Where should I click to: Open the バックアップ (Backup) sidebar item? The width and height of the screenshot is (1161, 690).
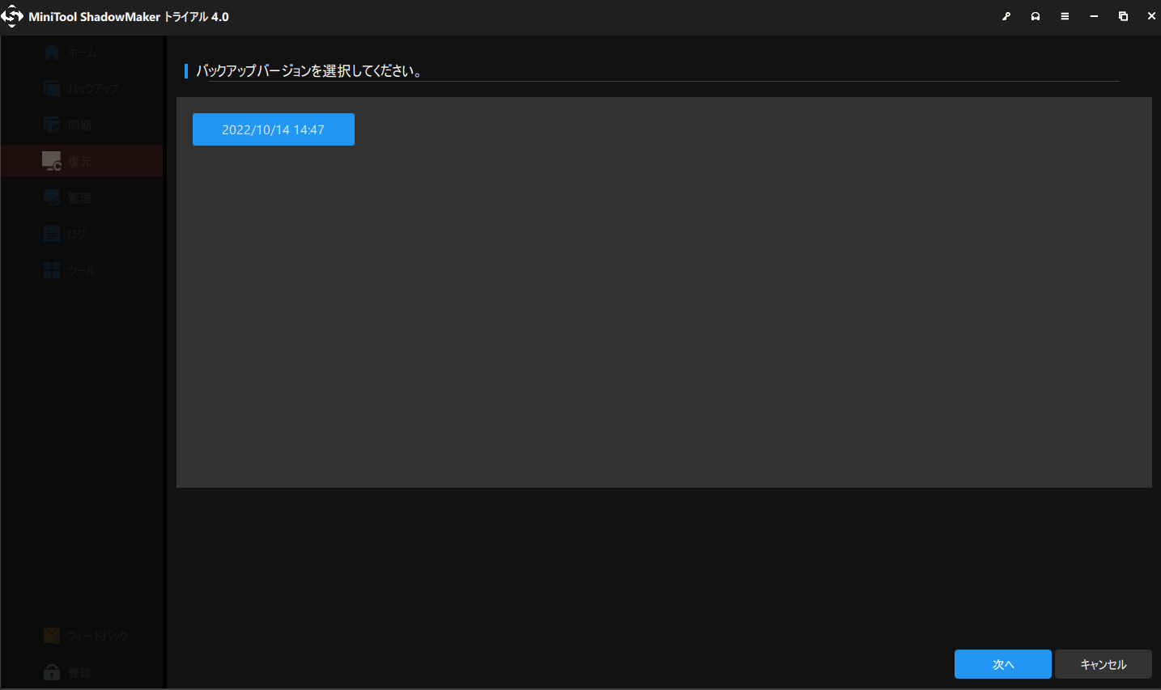click(x=82, y=89)
